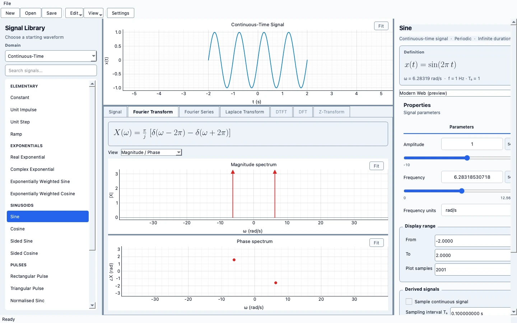Select Rectangular Pulse signal
The height and width of the screenshot is (323, 517).
point(48,276)
